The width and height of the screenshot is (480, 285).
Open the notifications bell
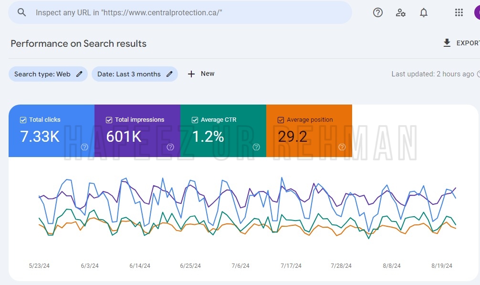tap(424, 12)
